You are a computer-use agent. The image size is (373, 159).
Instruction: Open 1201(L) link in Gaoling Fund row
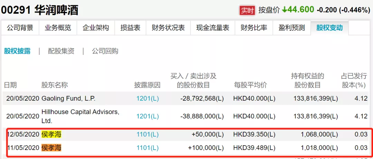(x=147, y=99)
